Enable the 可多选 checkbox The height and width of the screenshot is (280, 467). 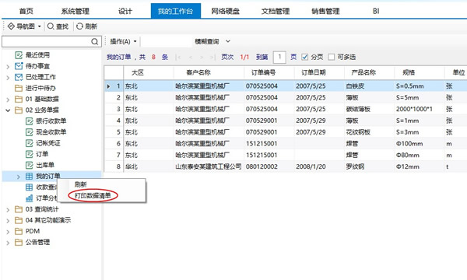coord(332,57)
